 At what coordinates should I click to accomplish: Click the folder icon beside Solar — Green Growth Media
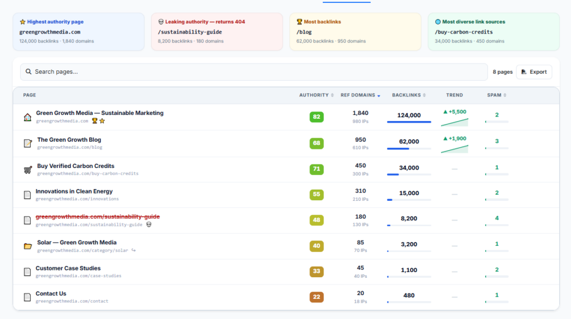28,246
